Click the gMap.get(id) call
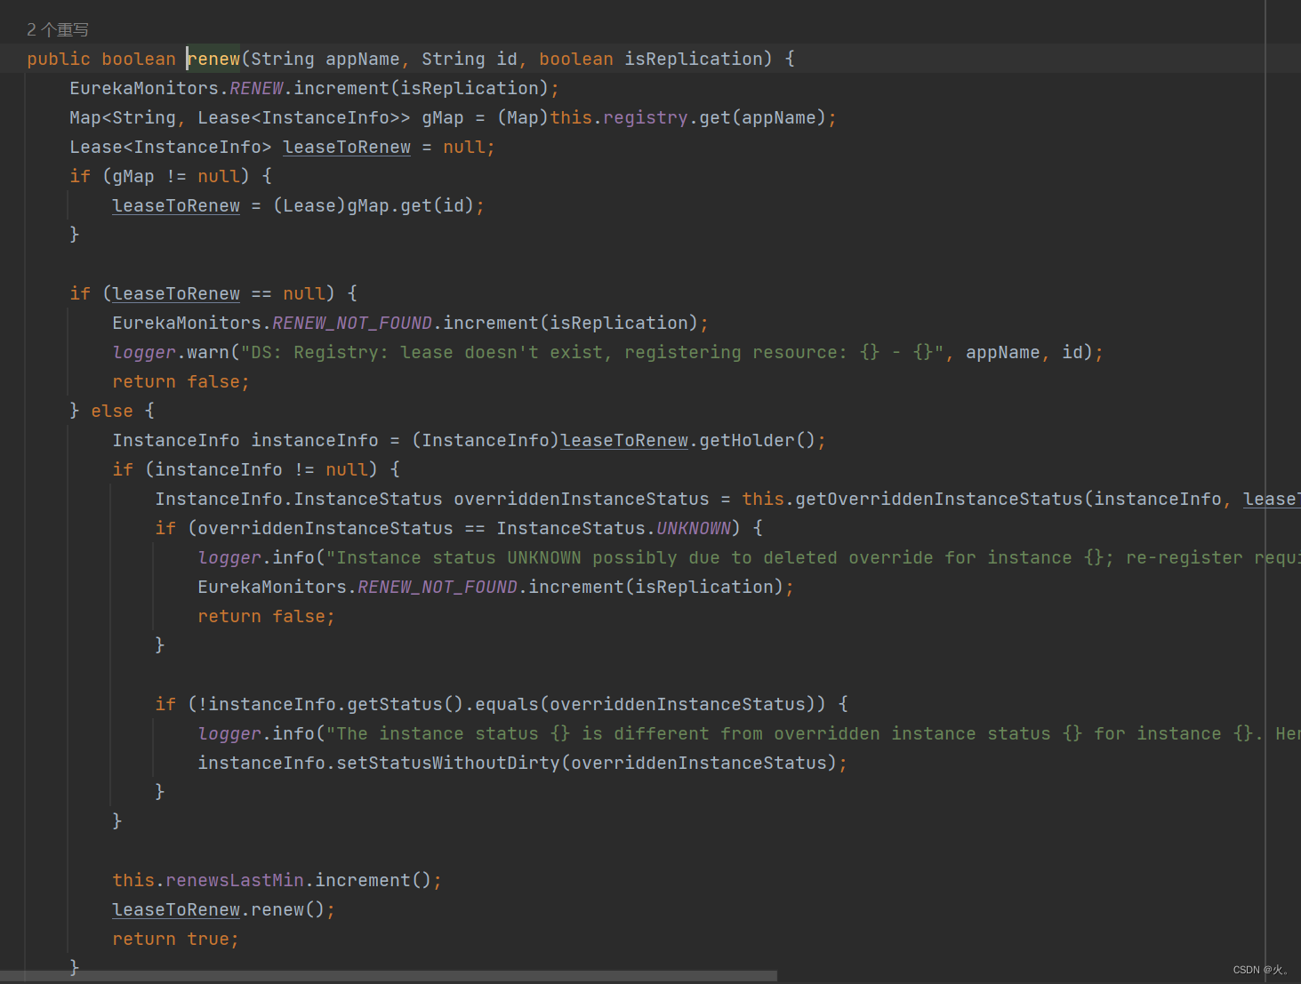 411,205
